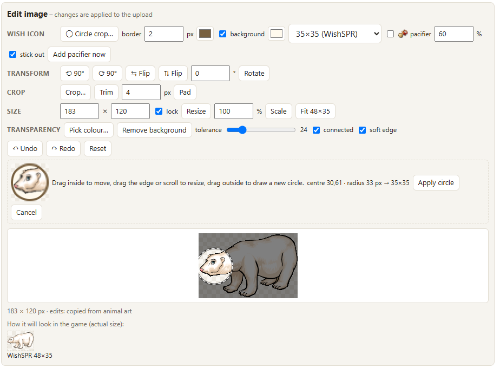
Task: Cancel the circle crop
Action: (27, 212)
